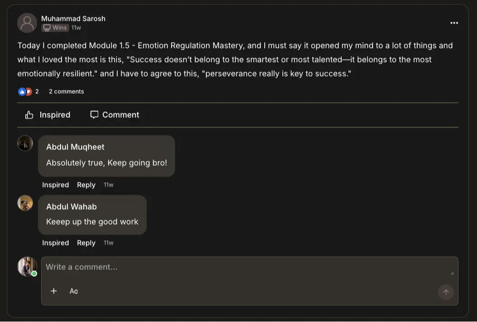Click the Comment speech bubble icon
477x322 pixels.
[94, 115]
